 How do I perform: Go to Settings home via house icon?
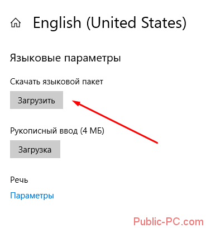(x=16, y=23)
